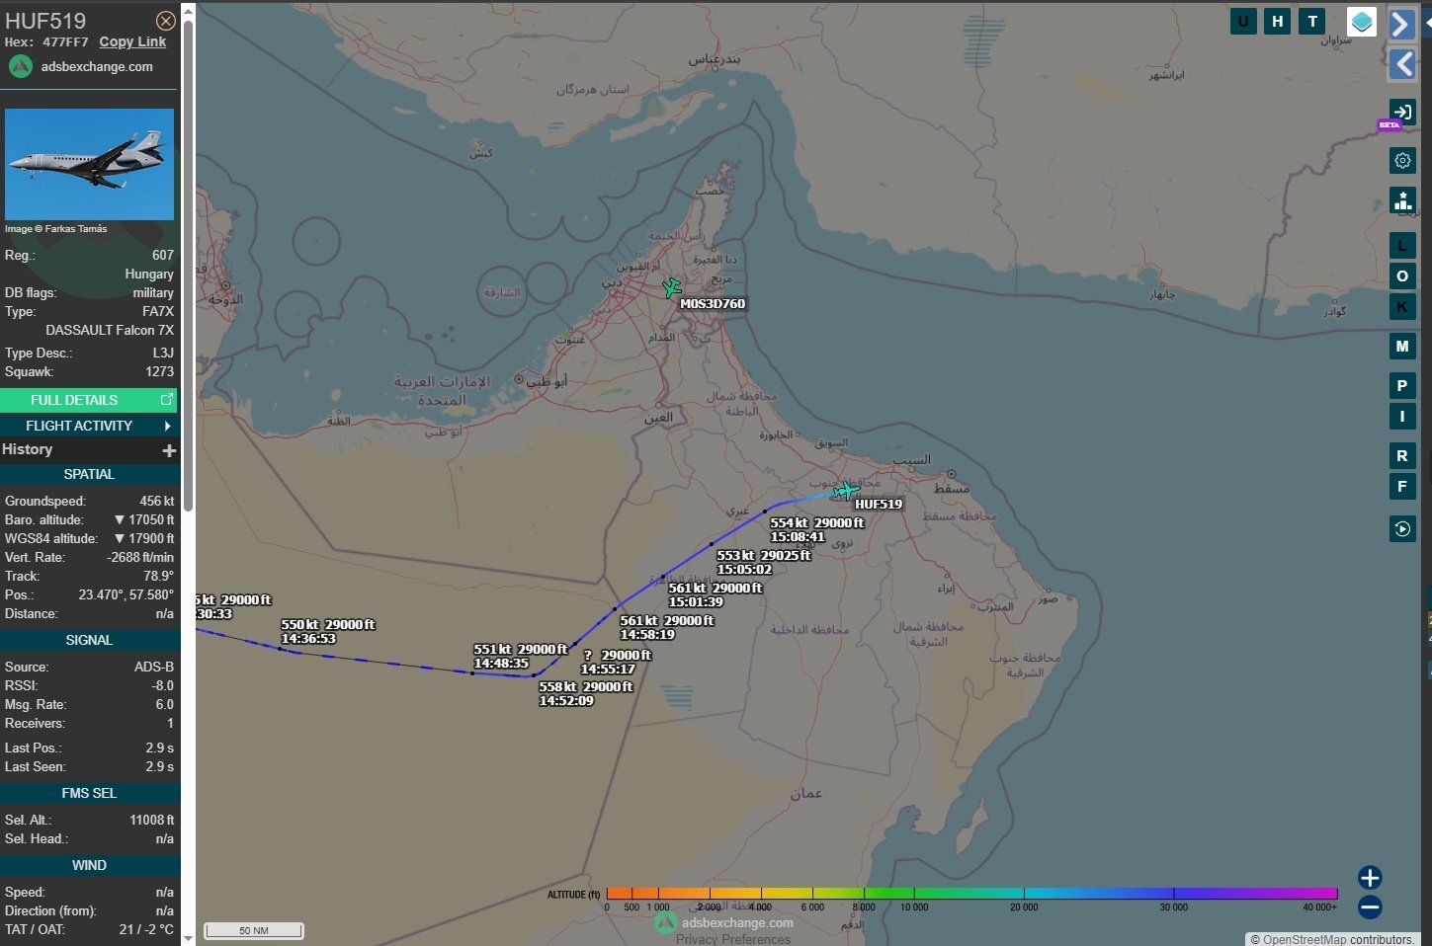The width and height of the screenshot is (1432, 946).
Task: Expand the FLIGHT ACTIVITY arrow
Action: [167, 426]
